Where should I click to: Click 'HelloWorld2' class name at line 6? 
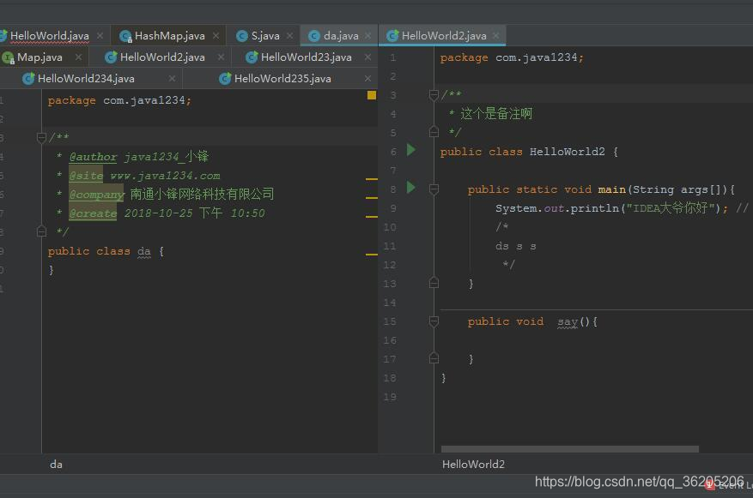[568, 152]
